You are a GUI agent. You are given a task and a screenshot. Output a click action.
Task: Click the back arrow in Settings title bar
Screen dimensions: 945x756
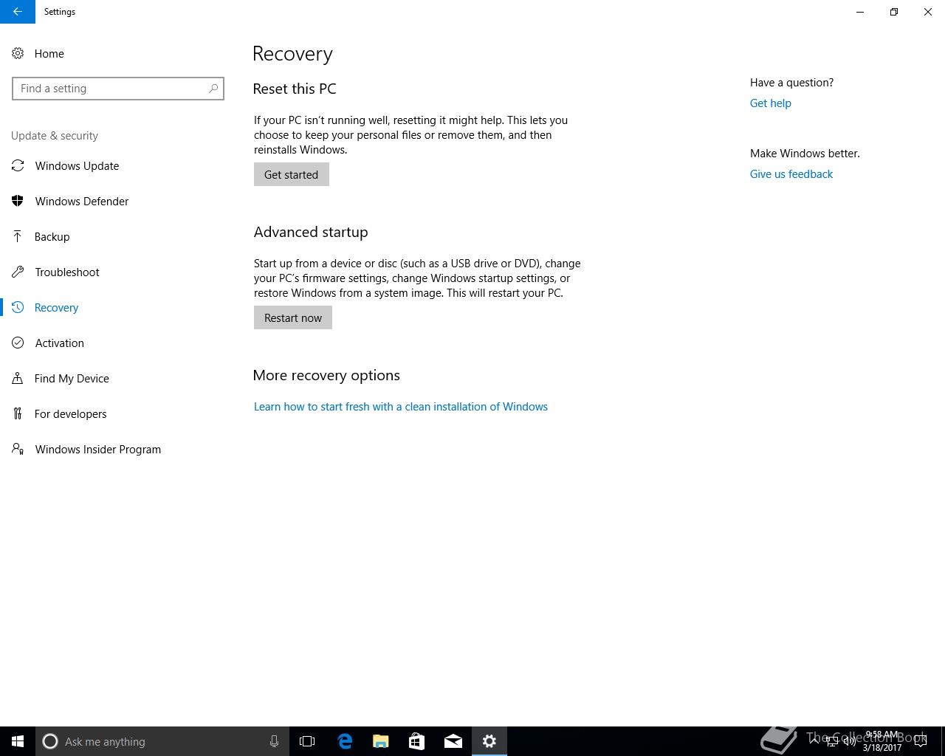18,12
